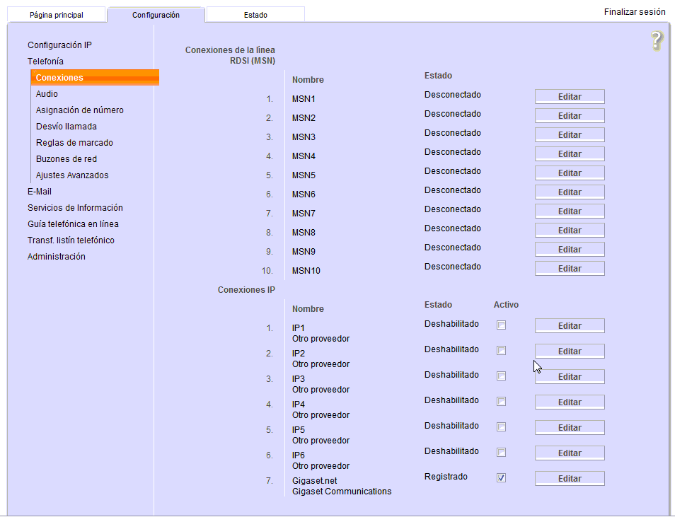675x517 pixels.
Task: Go to Desvío llamada settings
Action: pyautogui.click(x=67, y=127)
